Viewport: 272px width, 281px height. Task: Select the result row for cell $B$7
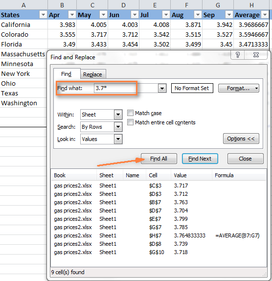[x=159, y=202]
